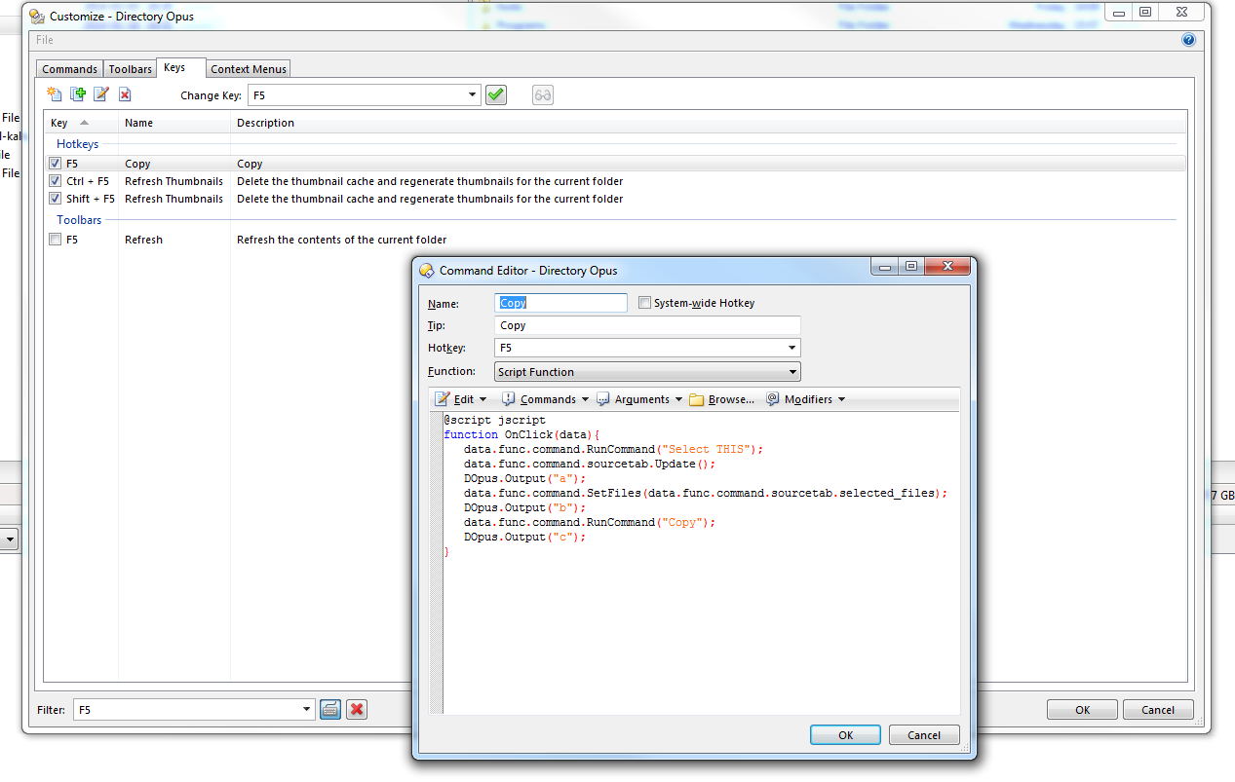Click the RunCommand("Select THIS") code line
This screenshot has height=782, width=1235.
[x=614, y=449]
